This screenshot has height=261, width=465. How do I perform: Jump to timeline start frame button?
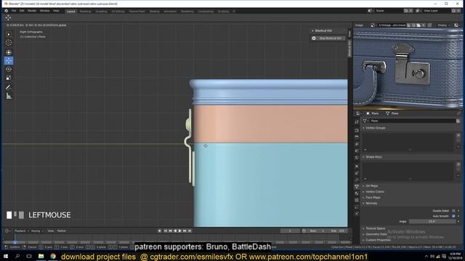coord(166,231)
